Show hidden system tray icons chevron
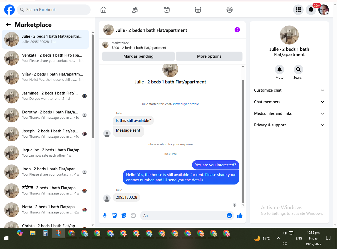The height and width of the screenshot is (249, 337). (278, 238)
